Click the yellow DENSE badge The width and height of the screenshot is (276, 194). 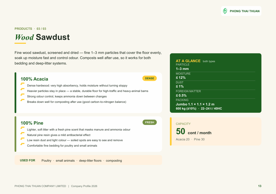[149, 78]
